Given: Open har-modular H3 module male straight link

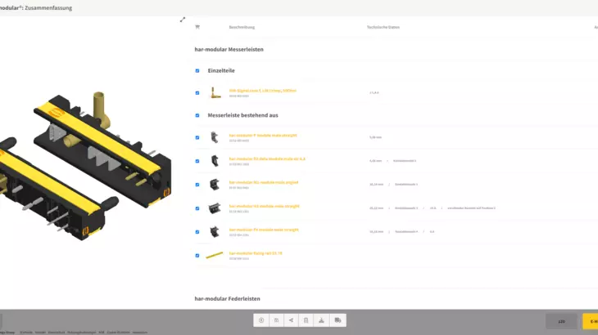Looking at the screenshot, I should click(x=264, y=206).
